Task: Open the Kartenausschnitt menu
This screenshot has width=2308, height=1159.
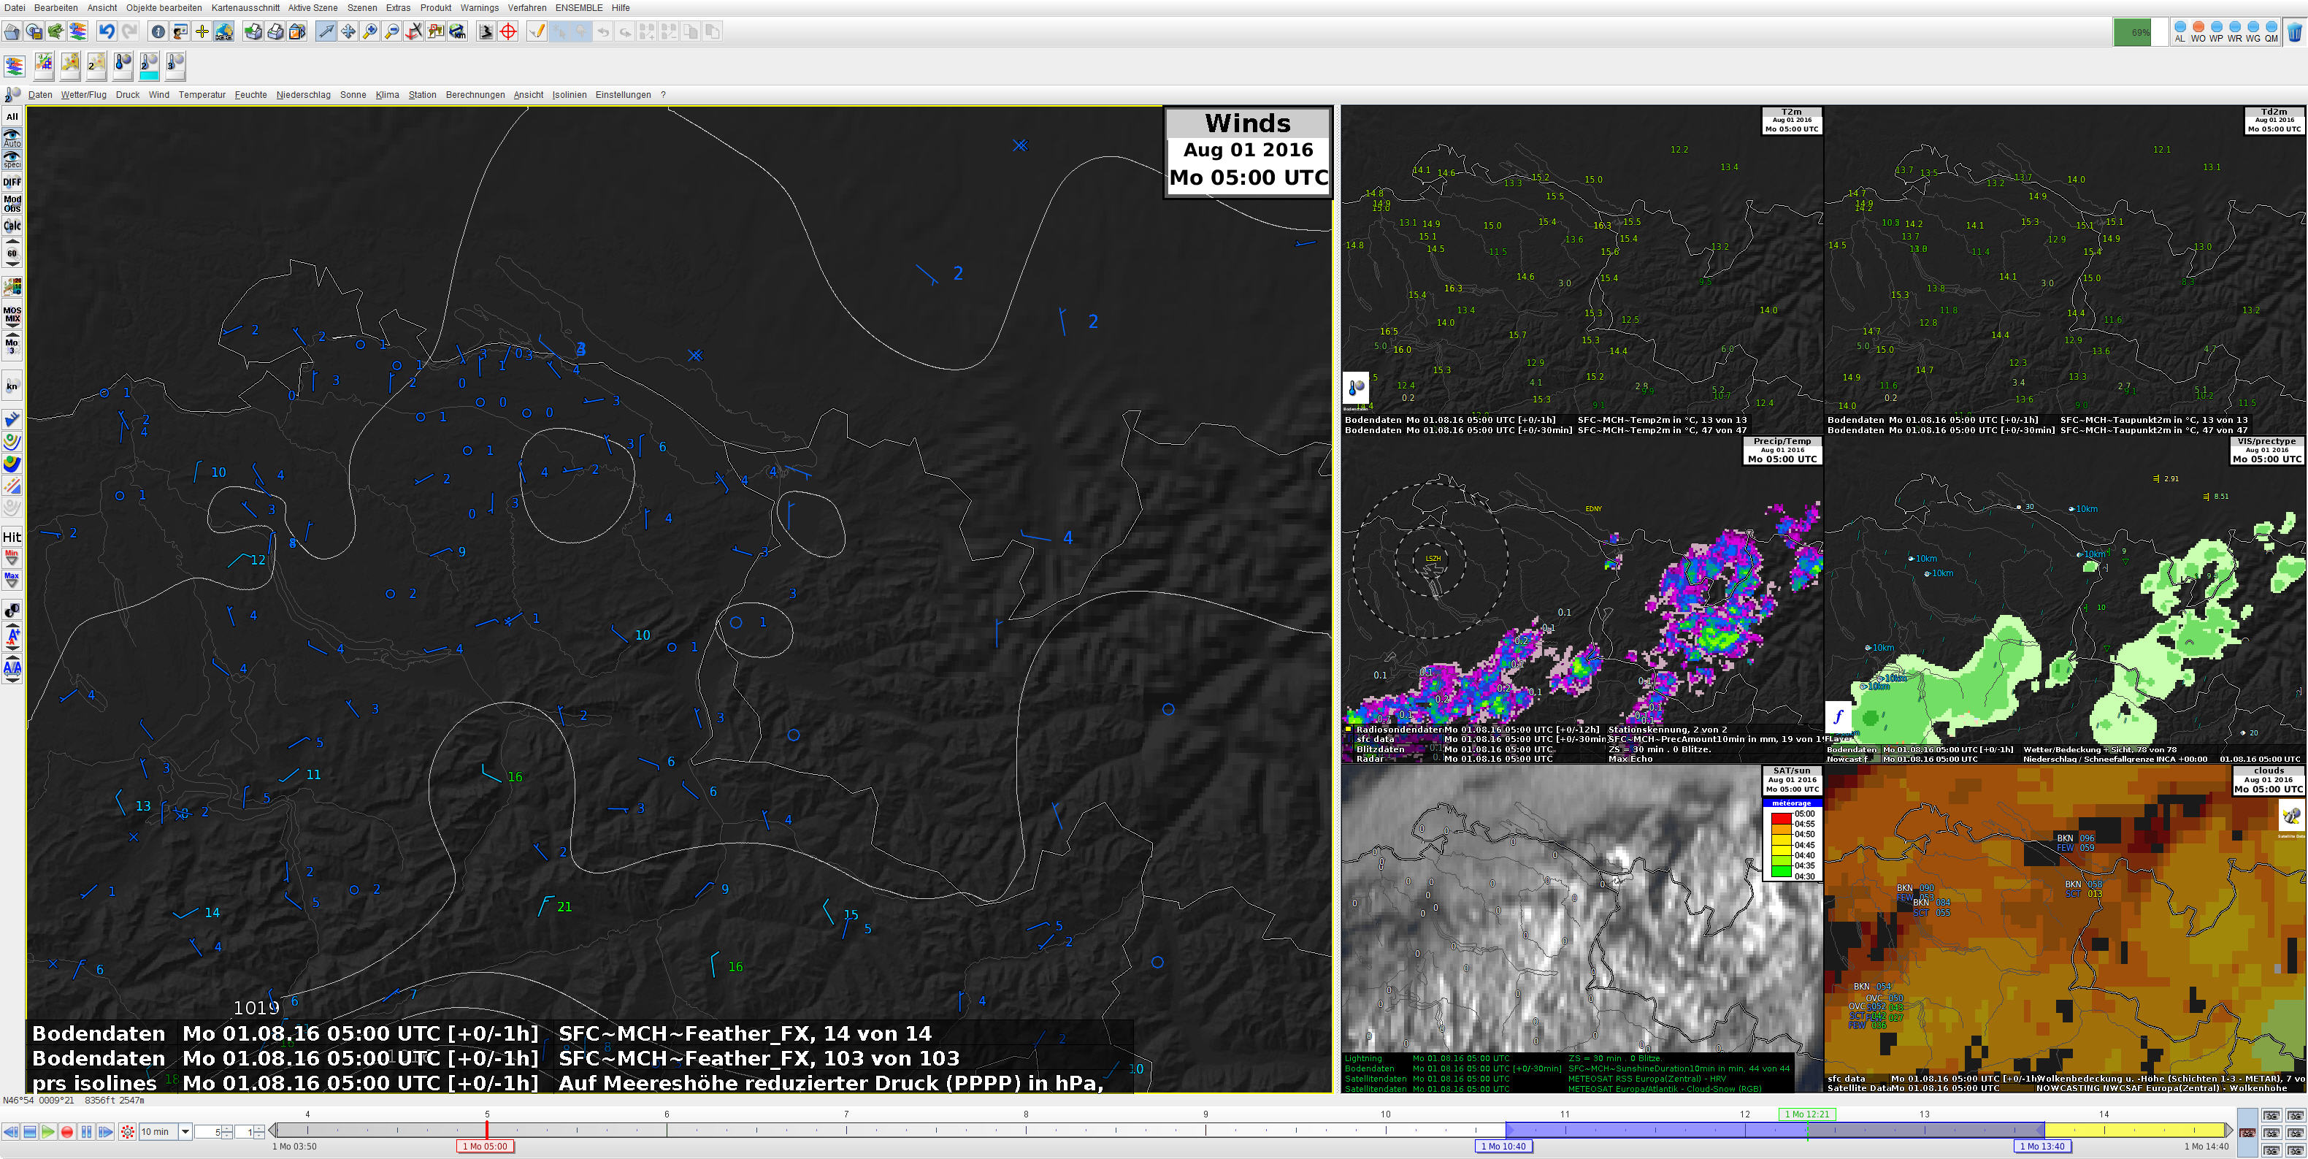Action: pyautogui.click(x=245, y=8)
